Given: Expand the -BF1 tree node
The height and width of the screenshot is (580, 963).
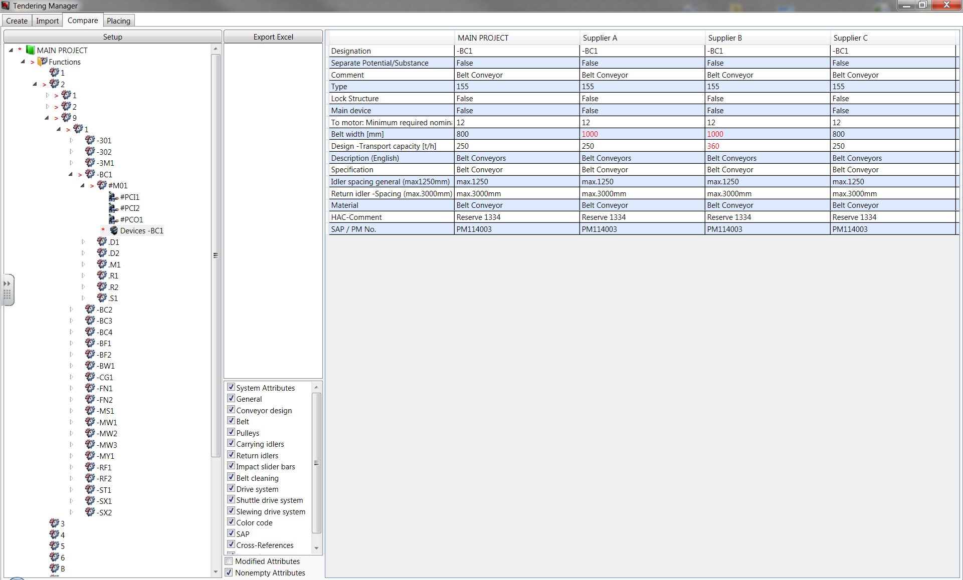Looking at the screenshot, I should click(71, 343).
